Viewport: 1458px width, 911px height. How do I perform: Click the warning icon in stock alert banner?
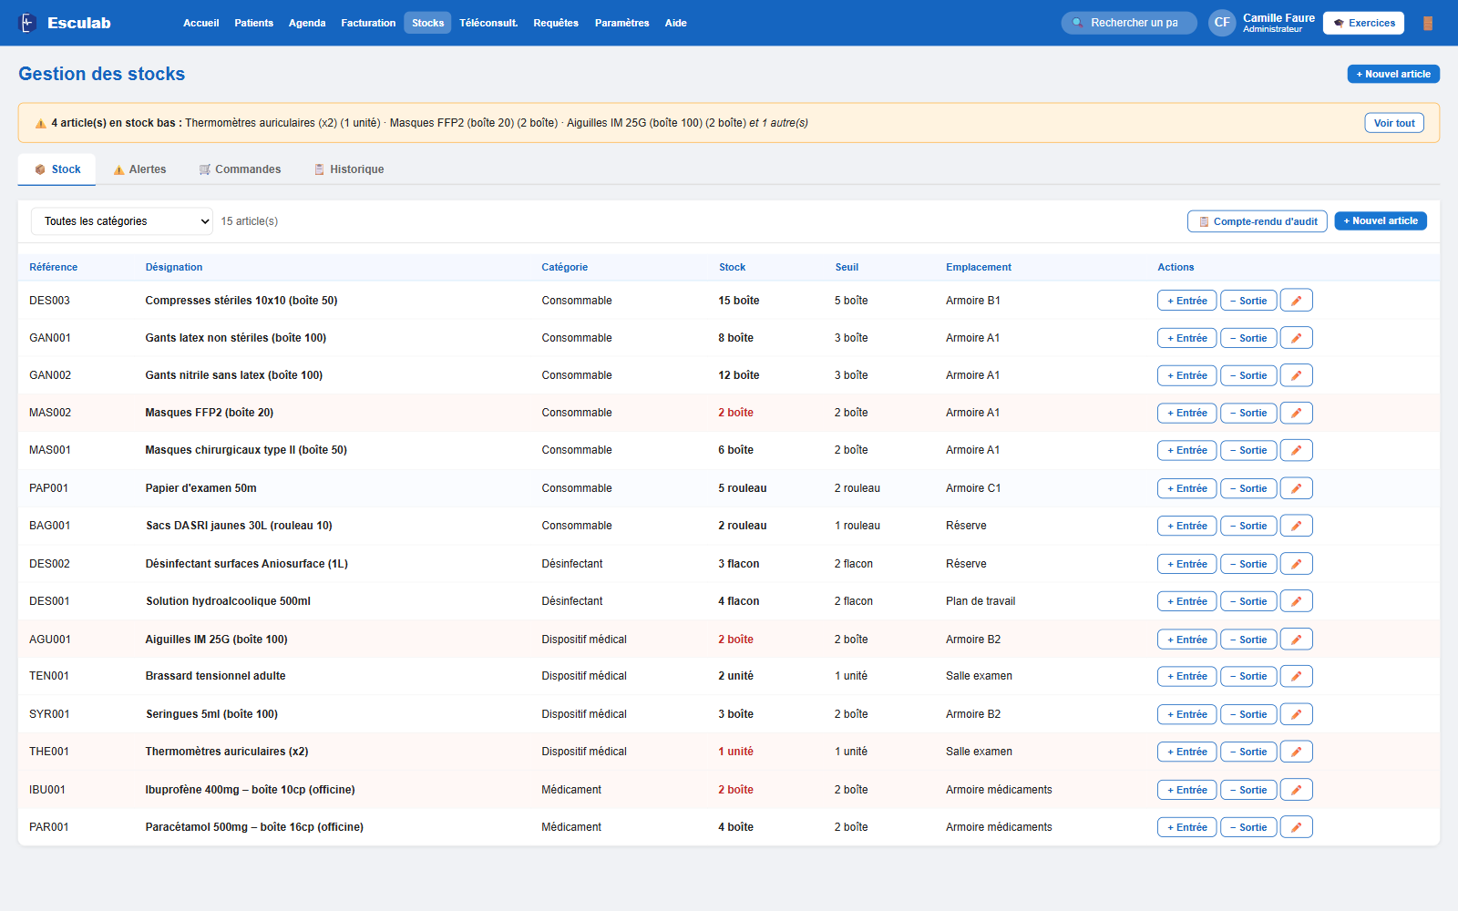[x=41, y=123]
